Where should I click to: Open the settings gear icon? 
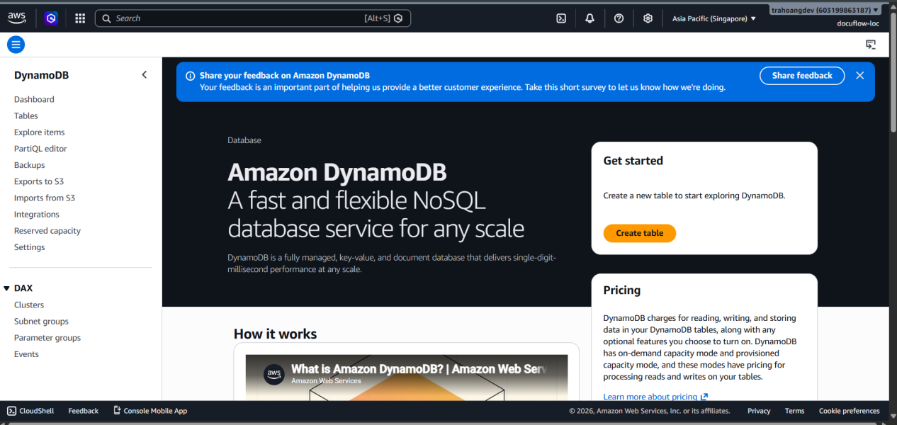point(648,18)
